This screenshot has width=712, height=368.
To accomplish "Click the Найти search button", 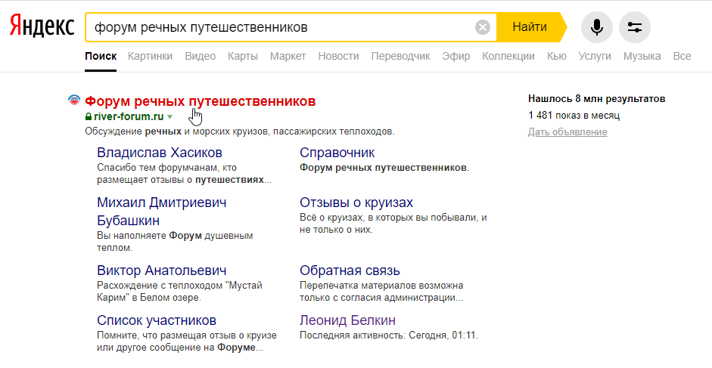I will click(530, 27).
